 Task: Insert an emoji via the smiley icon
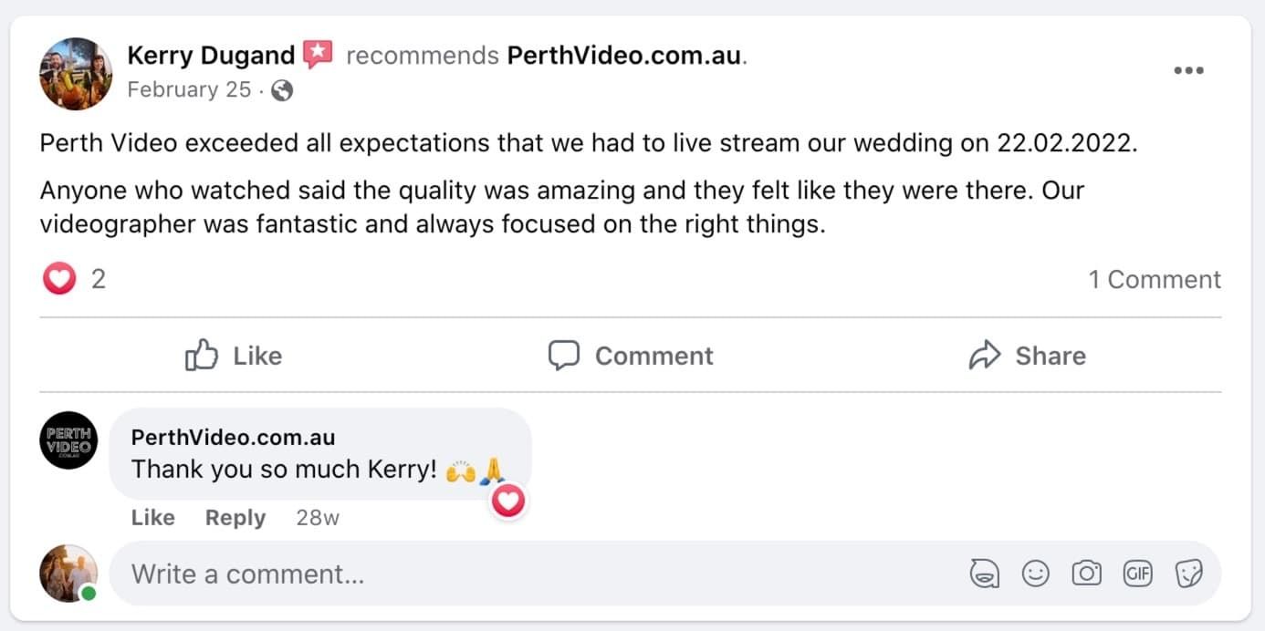click(x=1035, y=574)
